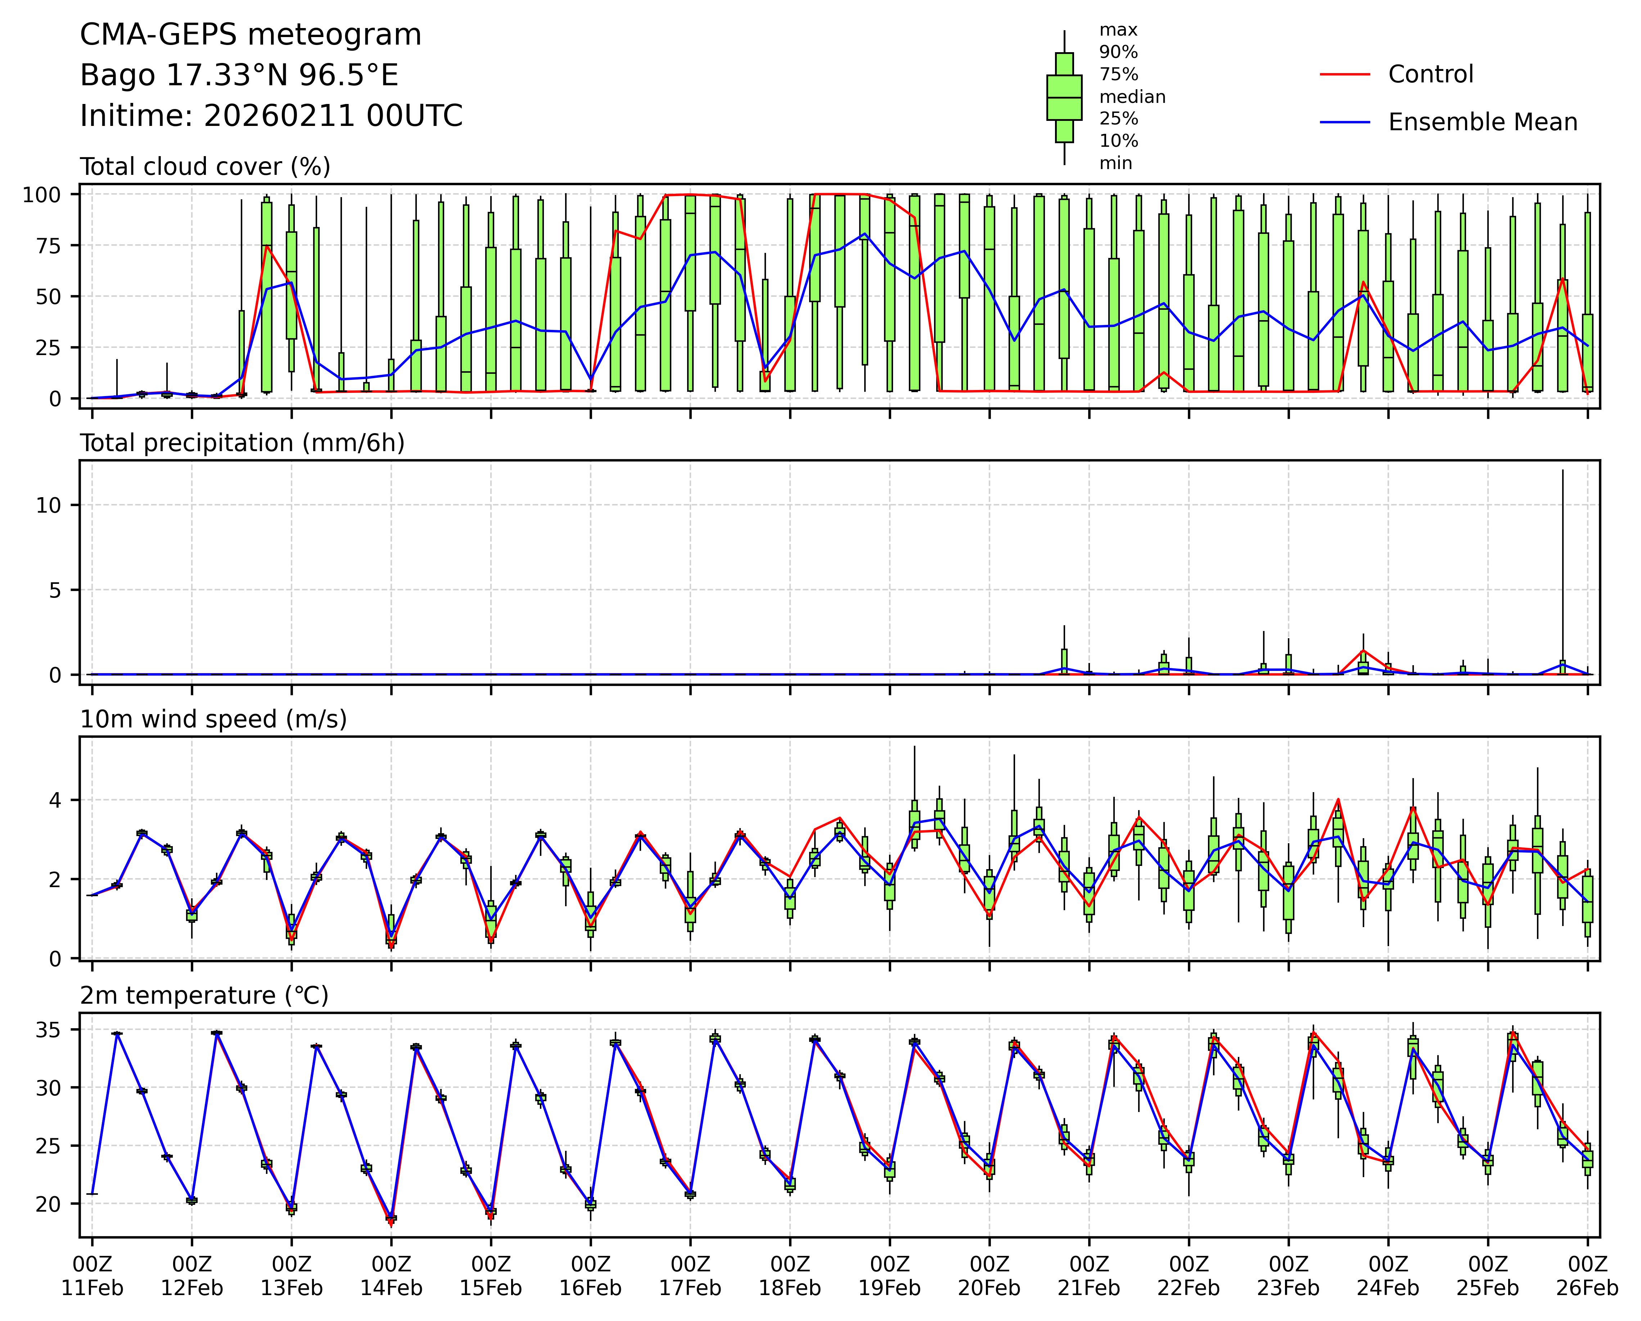Click the 00Z 14Feb axis label

(391, 1276)
